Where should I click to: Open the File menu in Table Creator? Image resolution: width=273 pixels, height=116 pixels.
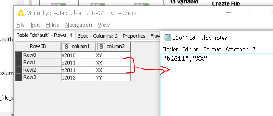20,25
